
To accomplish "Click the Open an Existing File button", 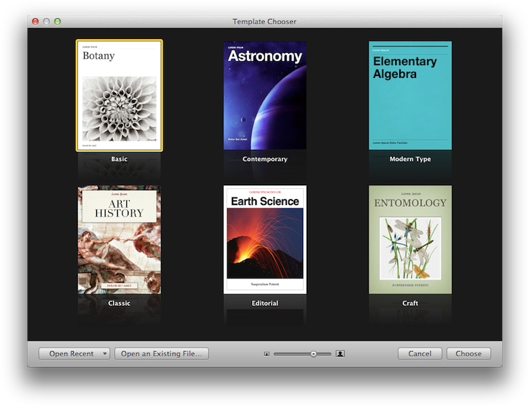I will tap(161, 354).
